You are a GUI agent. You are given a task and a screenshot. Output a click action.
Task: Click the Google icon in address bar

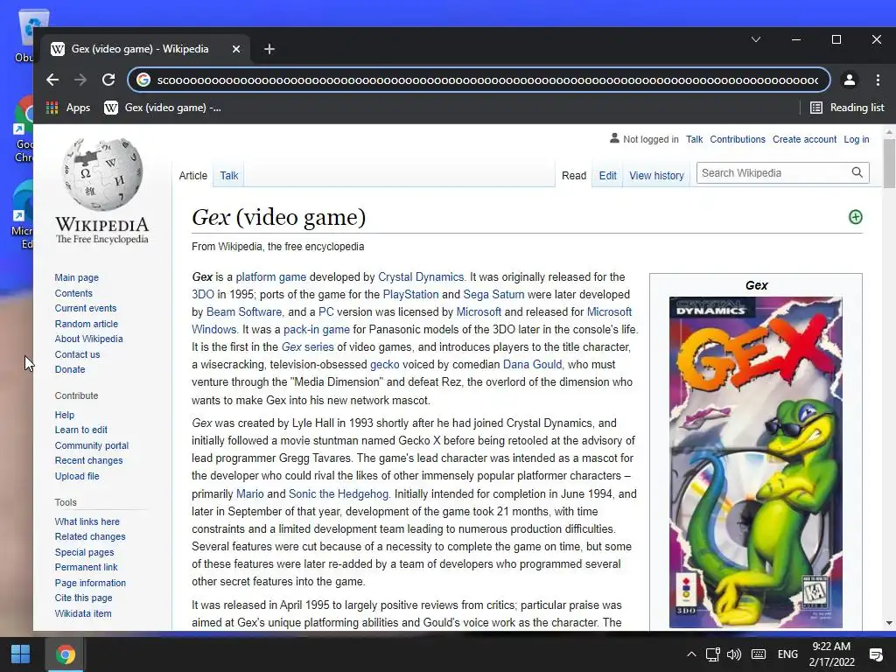click(x=143, y=80)
